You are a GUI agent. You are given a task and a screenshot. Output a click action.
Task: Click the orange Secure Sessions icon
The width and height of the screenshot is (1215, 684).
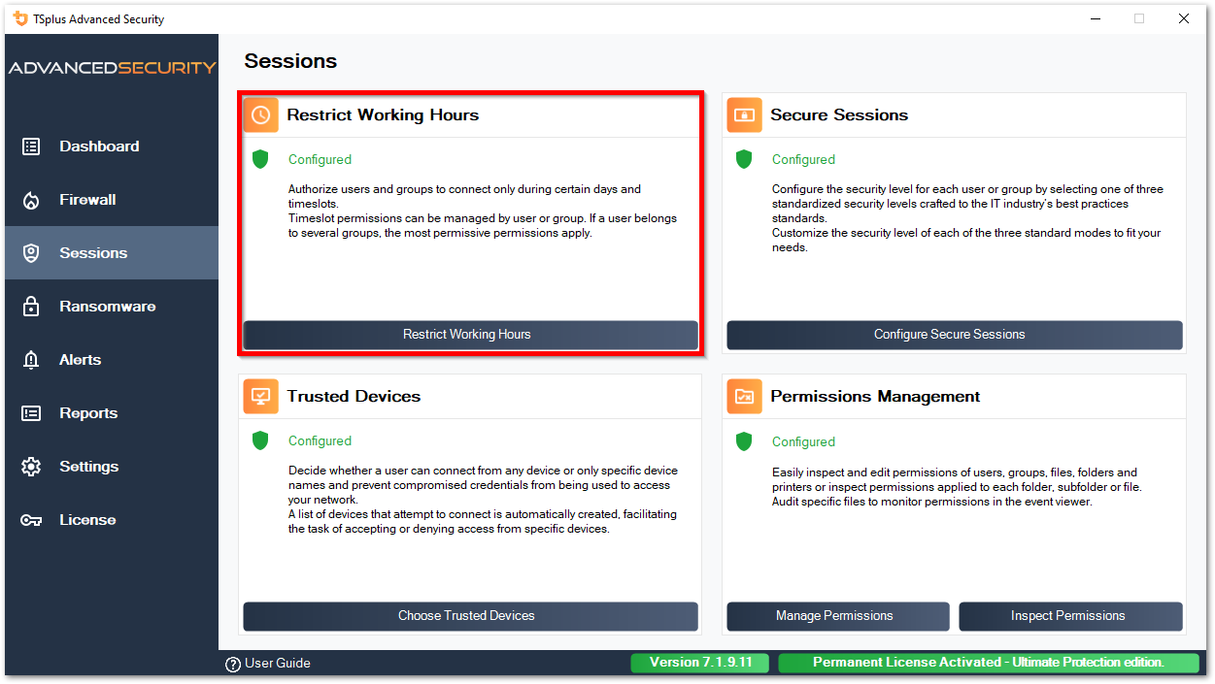tap(744, 114)
